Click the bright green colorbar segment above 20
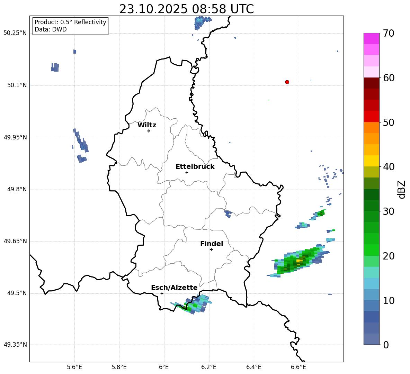Image resolution: width=410 pixels, height=374 pixels. [x=371, y=250]
